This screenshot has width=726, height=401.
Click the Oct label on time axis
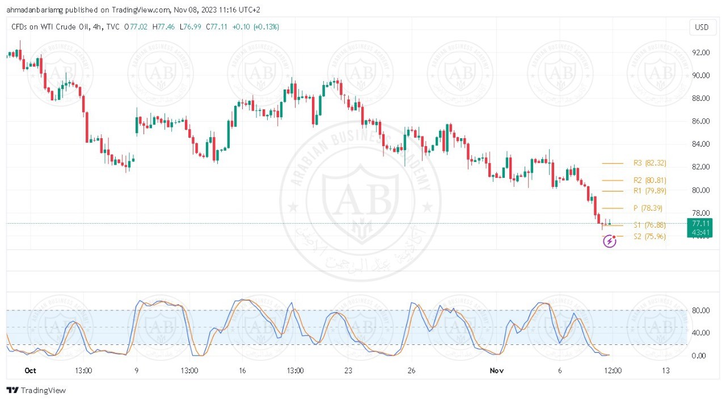31,370
